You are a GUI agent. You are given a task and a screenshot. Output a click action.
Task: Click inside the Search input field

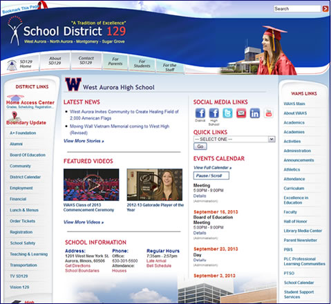point(297,9)
